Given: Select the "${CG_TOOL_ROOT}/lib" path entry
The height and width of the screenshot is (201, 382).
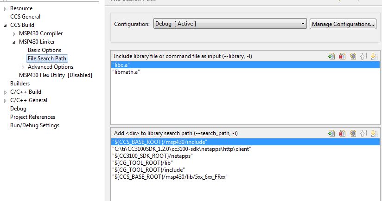Looking at the screenshot, I should [x=245, y=163].
